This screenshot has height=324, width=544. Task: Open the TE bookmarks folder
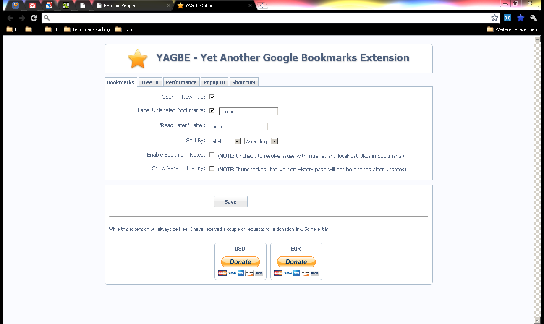pyautogui.click(x=52, y=29)
